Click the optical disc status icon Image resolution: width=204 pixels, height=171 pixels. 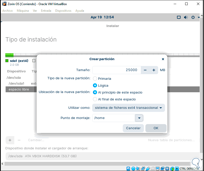133,168
